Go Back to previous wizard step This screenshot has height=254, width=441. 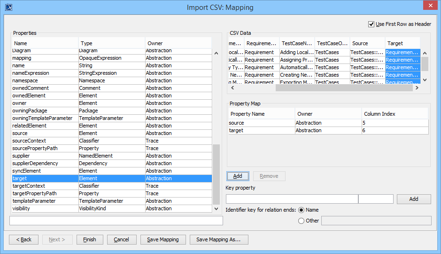[23, 239]
